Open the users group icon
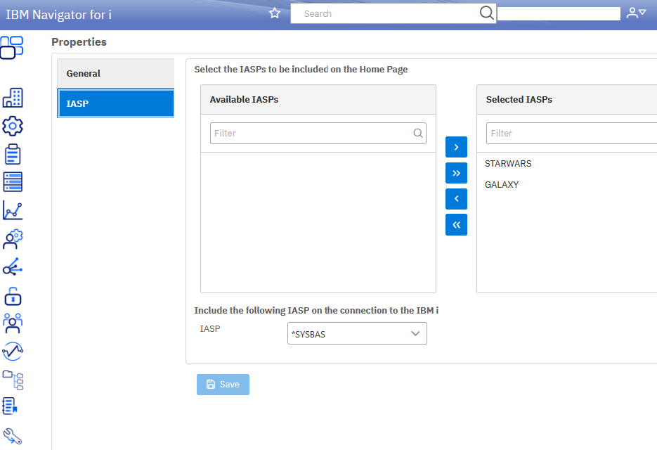 pyautogui.click(x=13, y=323)
